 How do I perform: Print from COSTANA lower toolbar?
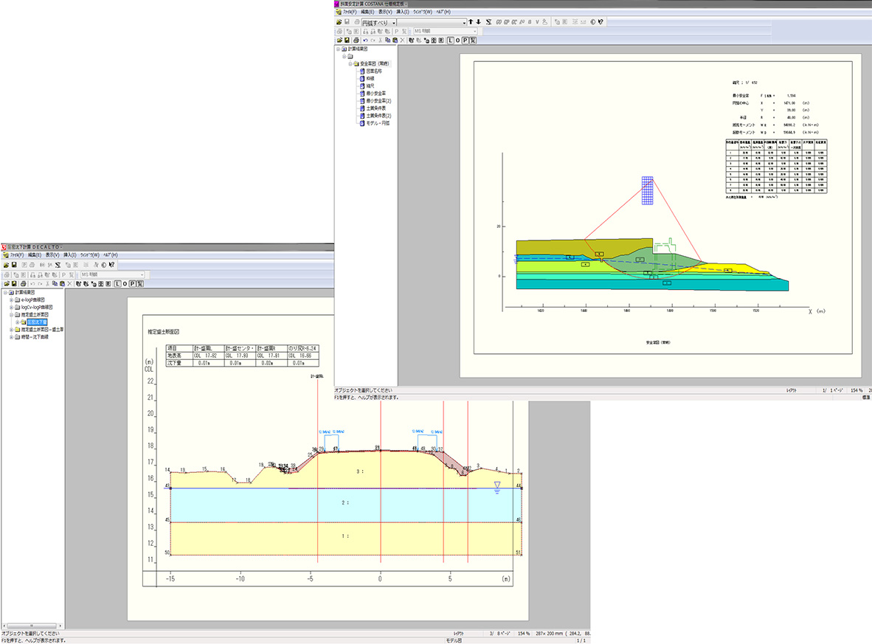pyautogui.click(x=356, y=41)
